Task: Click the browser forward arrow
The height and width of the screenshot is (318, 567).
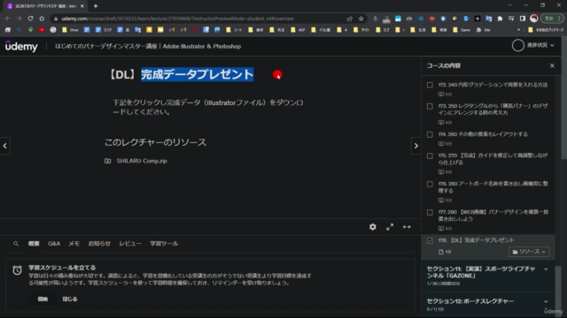Action: tap(19, 19)
